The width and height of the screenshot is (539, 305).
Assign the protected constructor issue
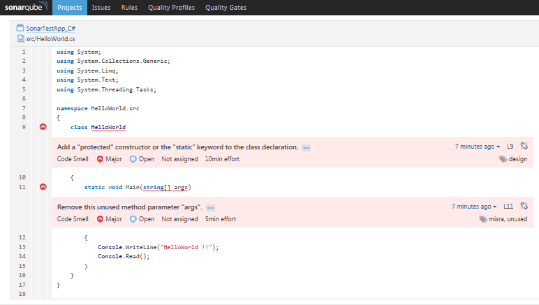tap(179, 159)
